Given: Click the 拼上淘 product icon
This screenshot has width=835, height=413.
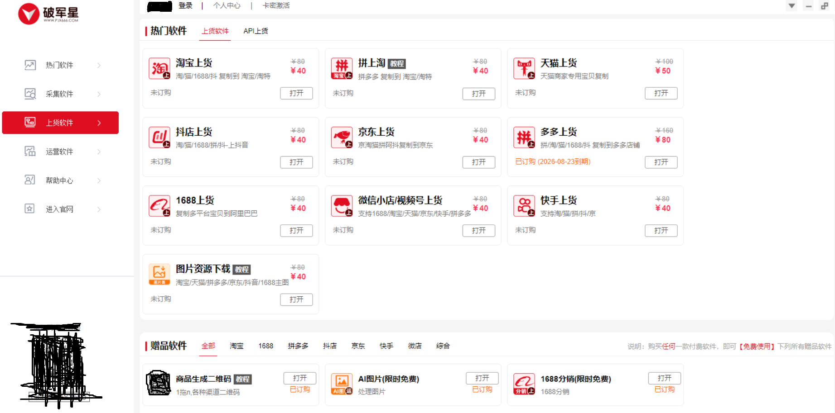Looking at the screenshot, I should coord(342,68).
